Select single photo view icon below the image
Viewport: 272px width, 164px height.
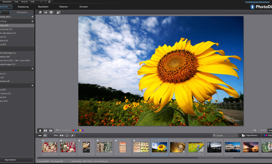point(40,130)
